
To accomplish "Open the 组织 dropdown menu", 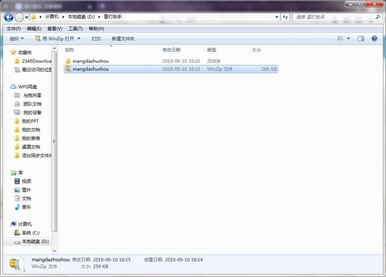I will click(x=17, y=39).
